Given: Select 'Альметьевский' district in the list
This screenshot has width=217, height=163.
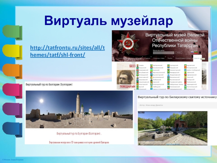Looking at the screenshot, I should click(x=144, y=82).
